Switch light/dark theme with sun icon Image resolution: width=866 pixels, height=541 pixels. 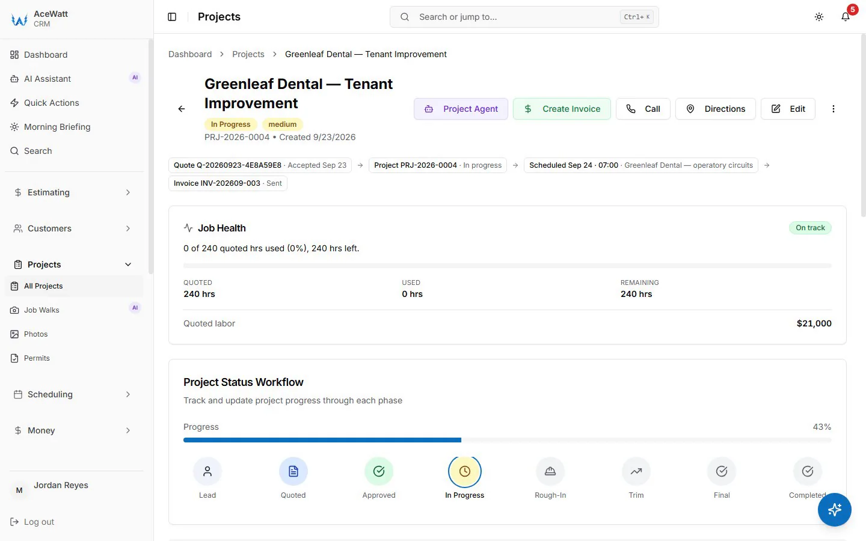pyautogui.click(x=819, y=17)
